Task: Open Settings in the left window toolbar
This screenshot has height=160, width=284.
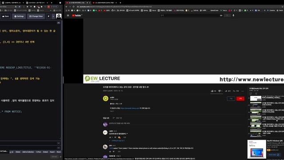Action: tap(19, 16)
